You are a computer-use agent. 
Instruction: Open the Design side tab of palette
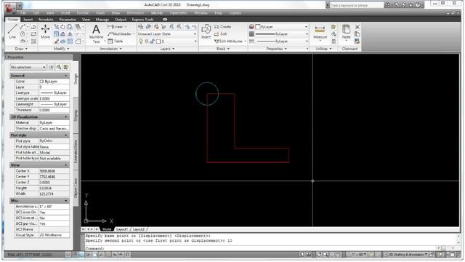click(x=76, y=79)
